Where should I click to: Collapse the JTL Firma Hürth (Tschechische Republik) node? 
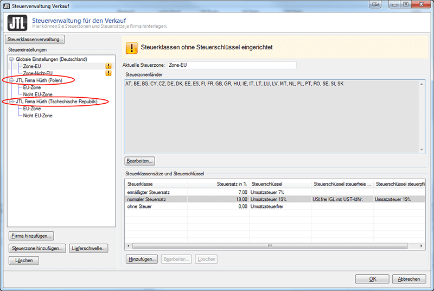11,102
